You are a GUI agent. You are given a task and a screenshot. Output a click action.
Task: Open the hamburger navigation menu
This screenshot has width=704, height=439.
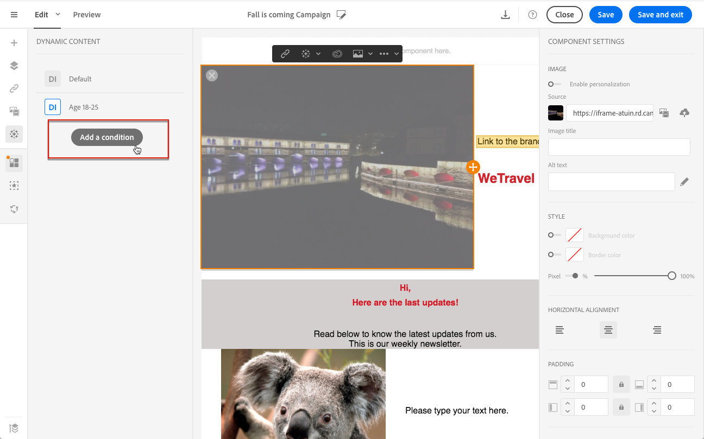[x=14, y=15]
